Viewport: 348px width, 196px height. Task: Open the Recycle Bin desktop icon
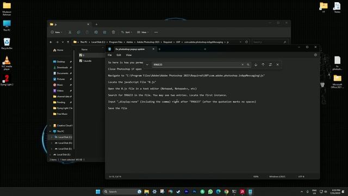(7, 44)
